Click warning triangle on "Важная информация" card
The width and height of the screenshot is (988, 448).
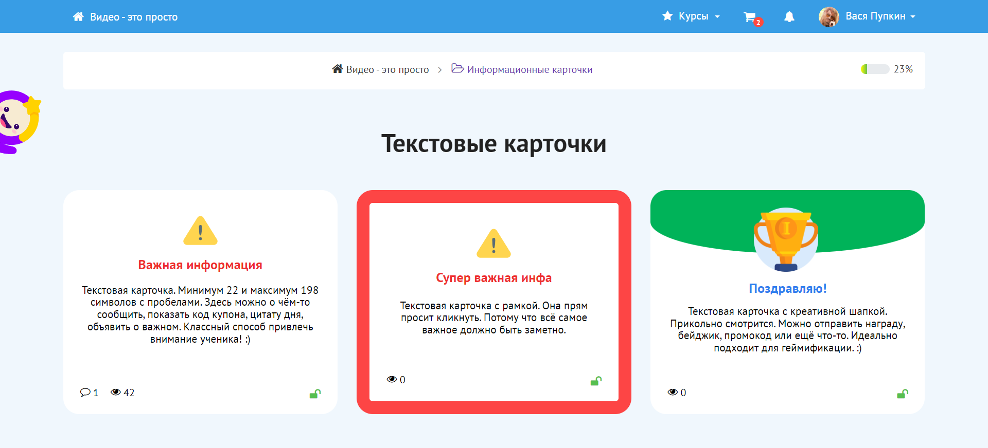coord(200,231)
